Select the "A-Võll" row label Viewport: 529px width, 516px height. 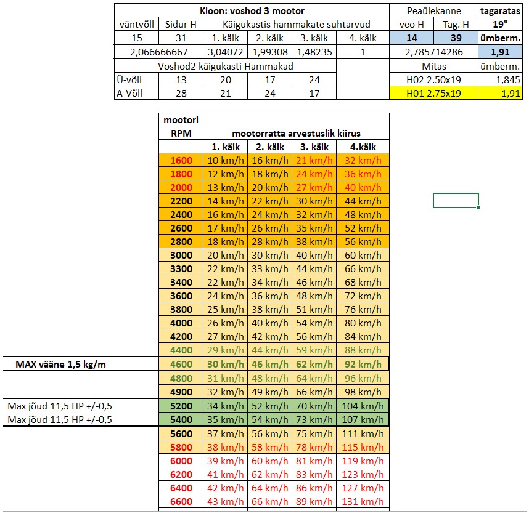coord(136,93)
